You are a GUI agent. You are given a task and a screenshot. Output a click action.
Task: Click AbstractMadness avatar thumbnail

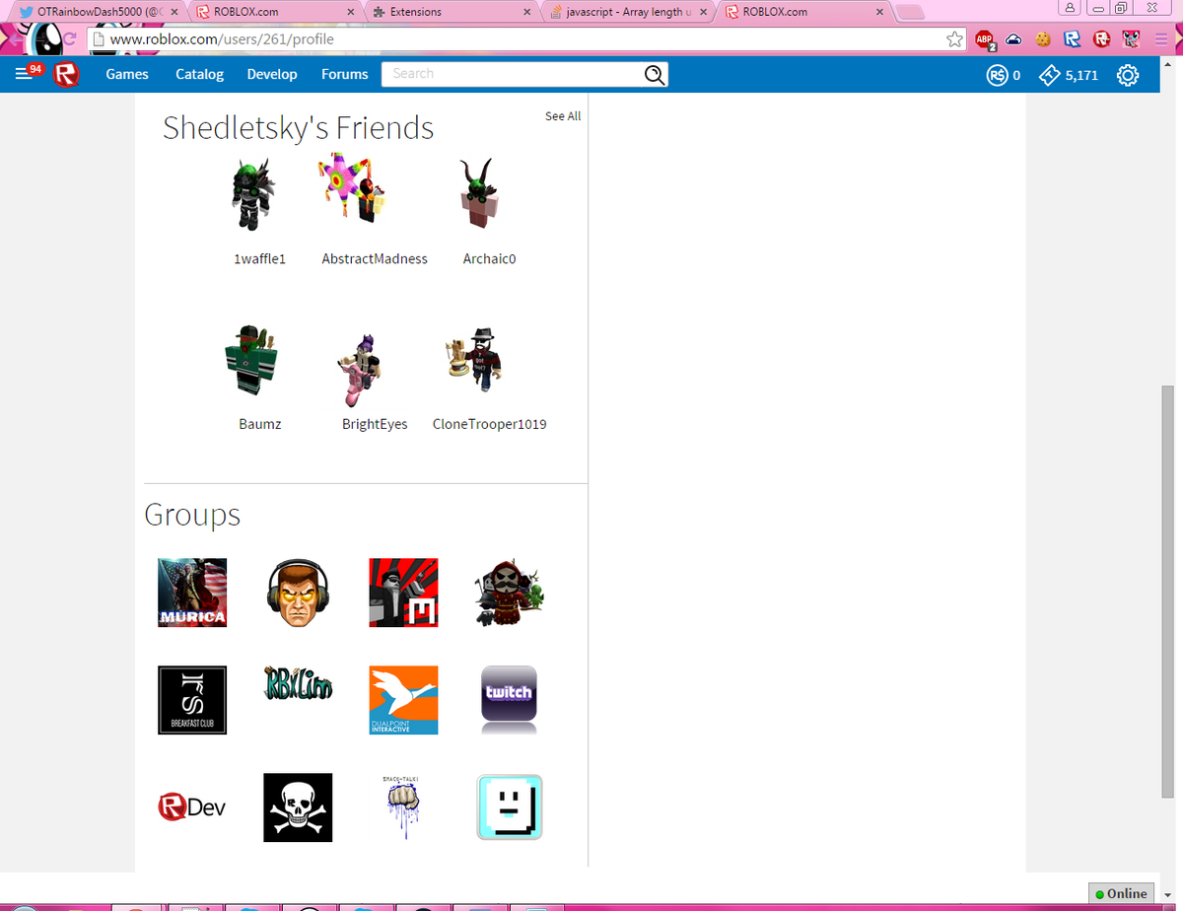[x=353, y=187]
